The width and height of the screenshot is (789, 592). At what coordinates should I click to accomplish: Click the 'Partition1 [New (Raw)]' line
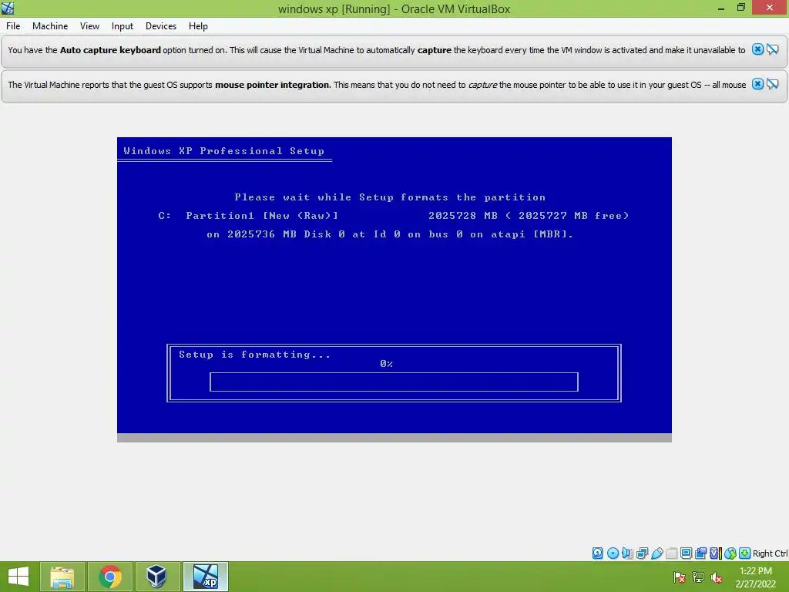coord(394,216)
